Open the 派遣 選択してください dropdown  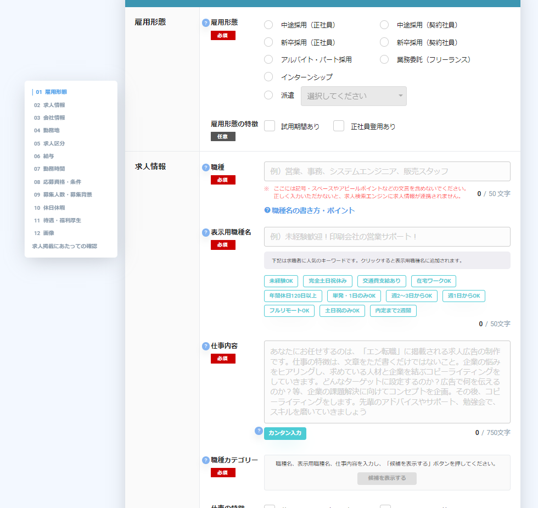(x=354, y=96)
